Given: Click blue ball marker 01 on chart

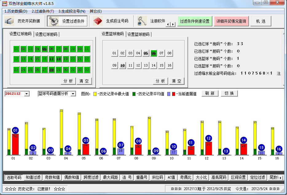Looking at the screenshot, I should coord(15,130).
